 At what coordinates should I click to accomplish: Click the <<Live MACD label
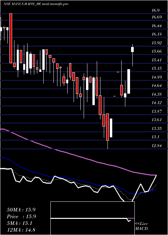click(x=141, y=226)
